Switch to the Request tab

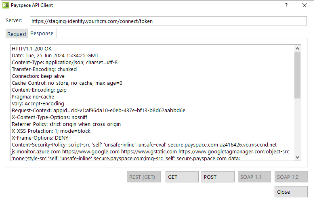pyautogui.click(x=17, y=34)
